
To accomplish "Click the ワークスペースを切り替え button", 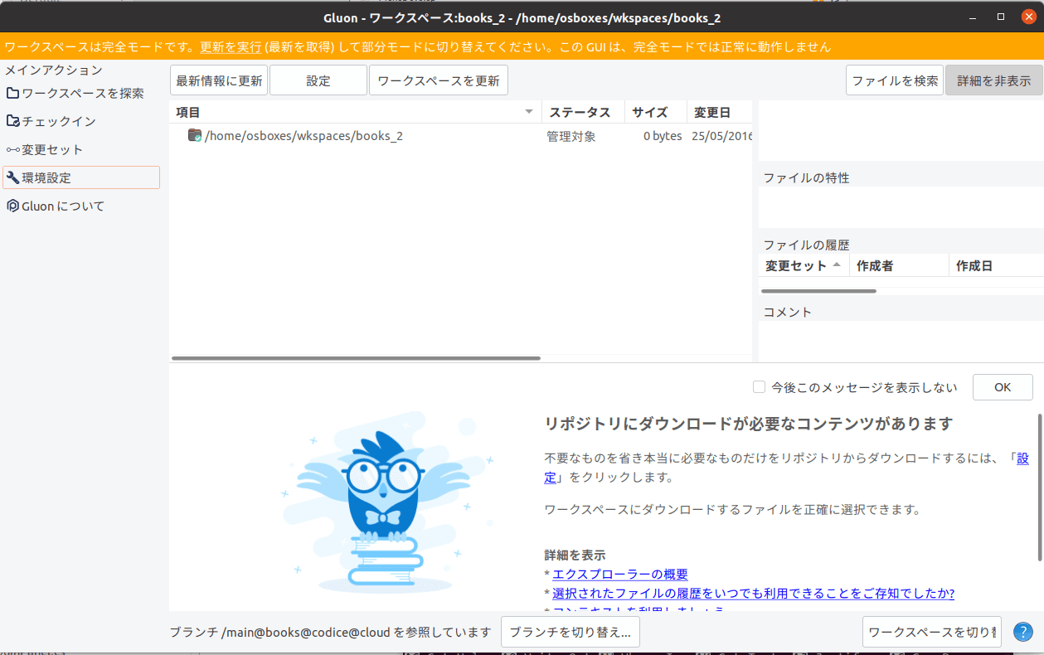I will pos(932,632).
